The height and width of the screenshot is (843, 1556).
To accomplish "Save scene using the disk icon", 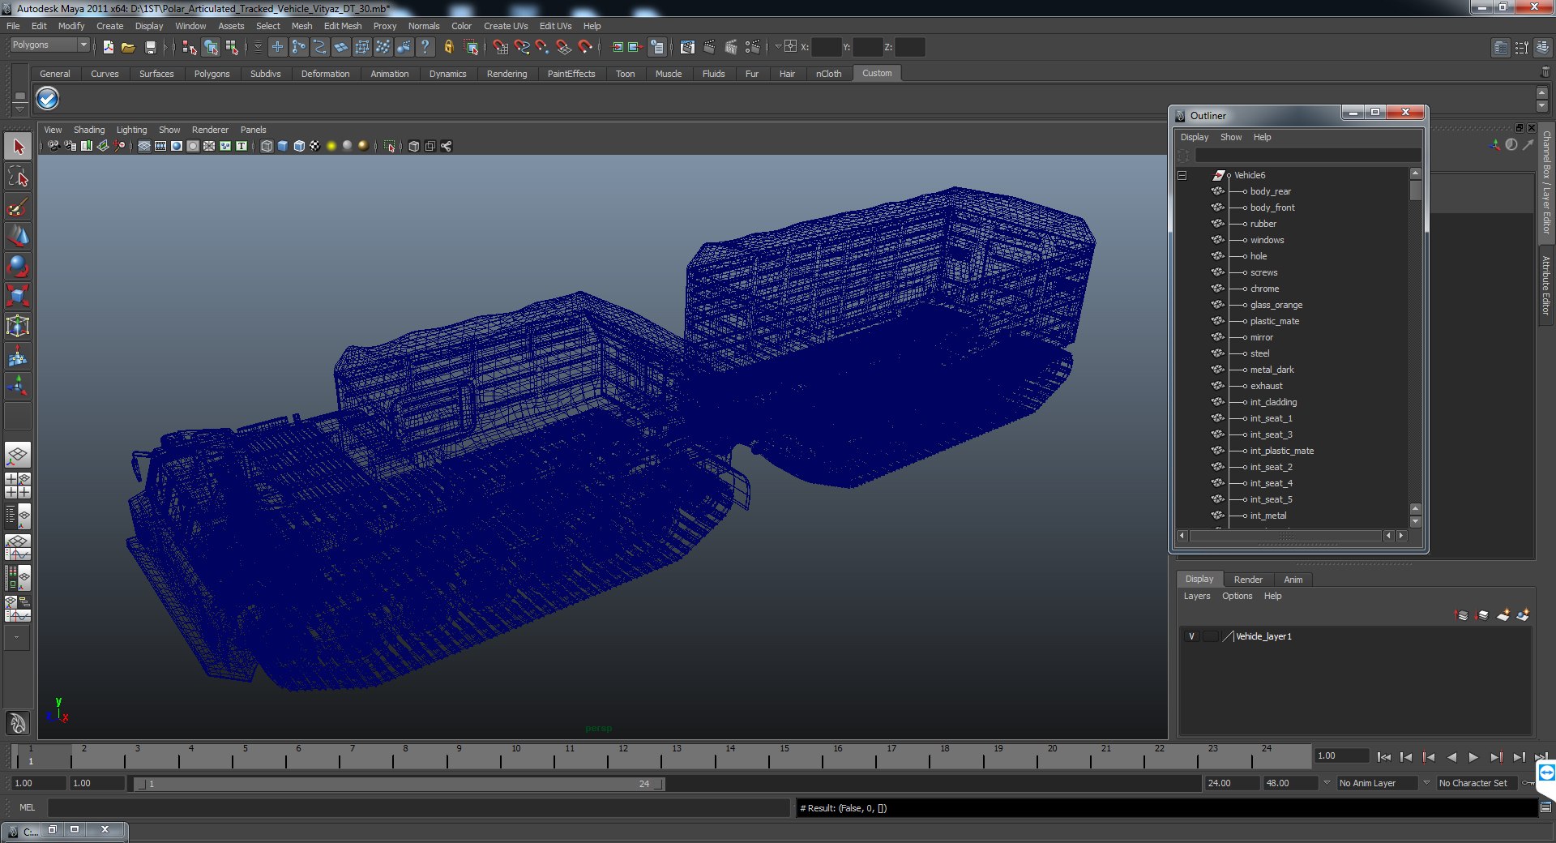I will [x=150, y=48].
